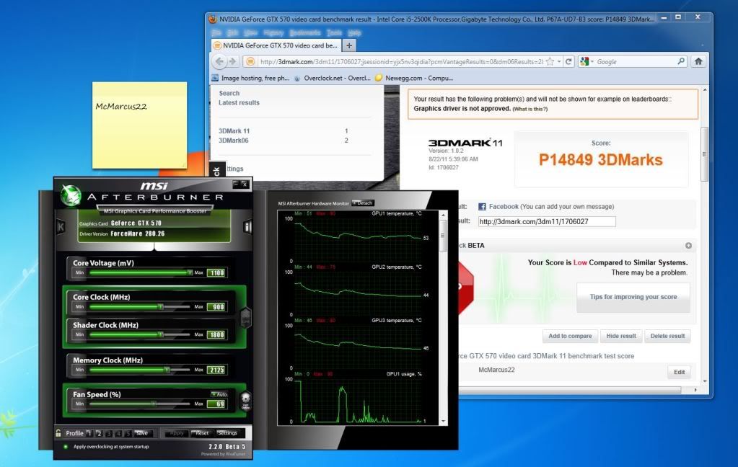Select Afterburner profile slot 4
Screen dimensions: 738x467
pyautogui.click(x=118, y=433)
